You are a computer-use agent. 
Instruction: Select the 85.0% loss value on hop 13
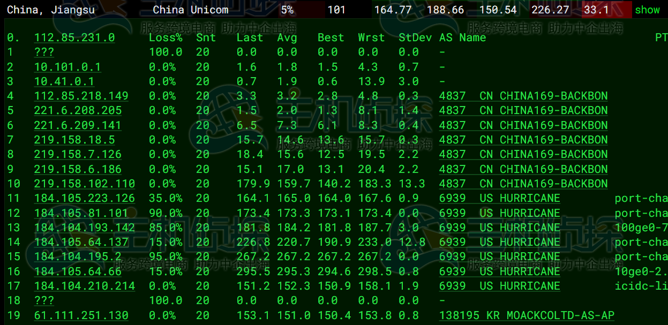[x=162, y=228]
